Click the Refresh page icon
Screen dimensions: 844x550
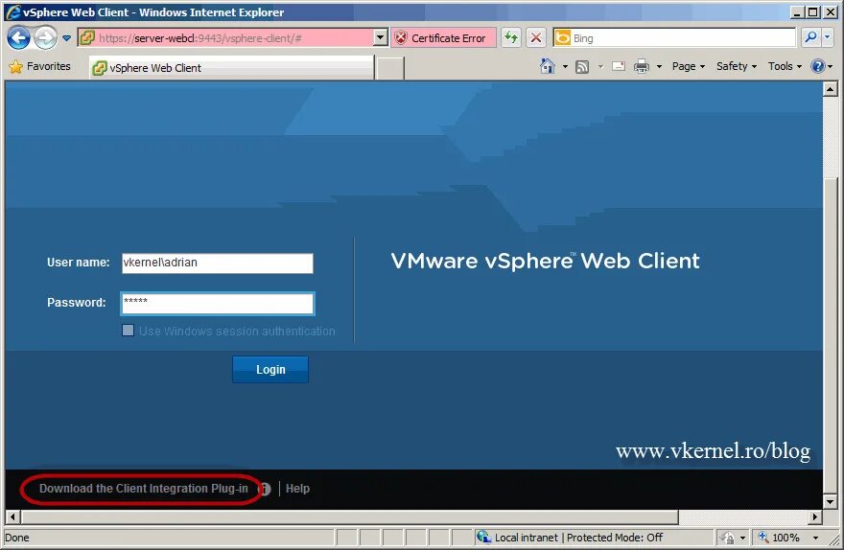pyautogui.click(x=511, y=38)
